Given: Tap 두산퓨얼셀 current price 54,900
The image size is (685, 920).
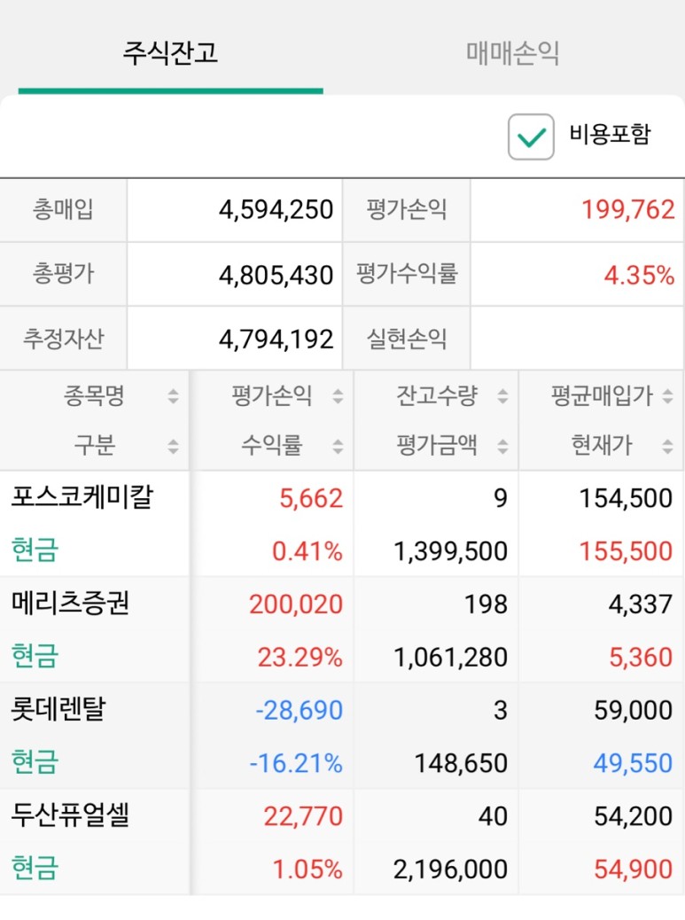Looking at the screenshot, I should click(634, 869).
